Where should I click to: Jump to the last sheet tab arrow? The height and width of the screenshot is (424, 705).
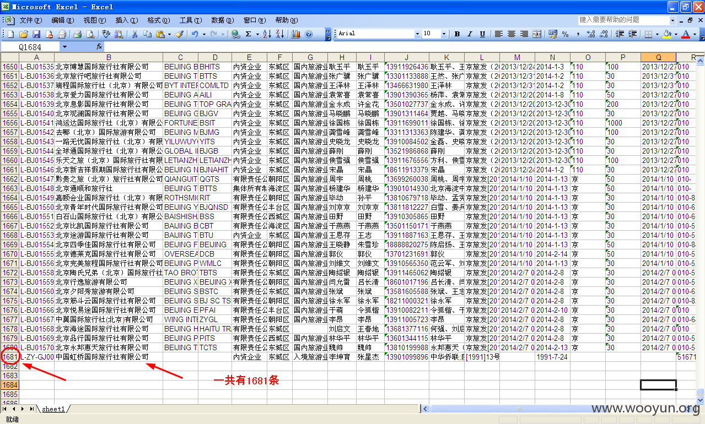(32, 409)
